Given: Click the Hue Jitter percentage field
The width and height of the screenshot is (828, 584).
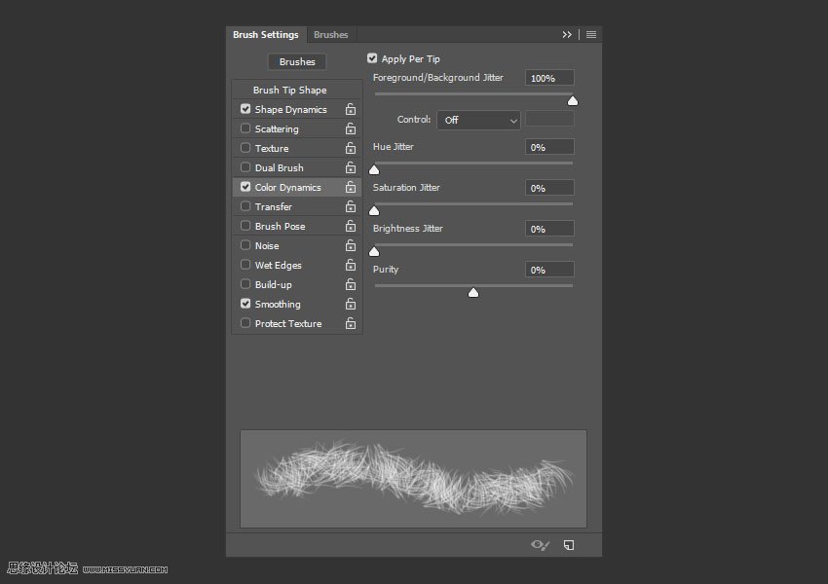Looking at the screenshot, I should 549,147.
